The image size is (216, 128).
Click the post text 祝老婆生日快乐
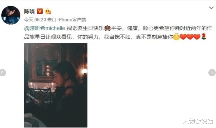coord(85,28)
